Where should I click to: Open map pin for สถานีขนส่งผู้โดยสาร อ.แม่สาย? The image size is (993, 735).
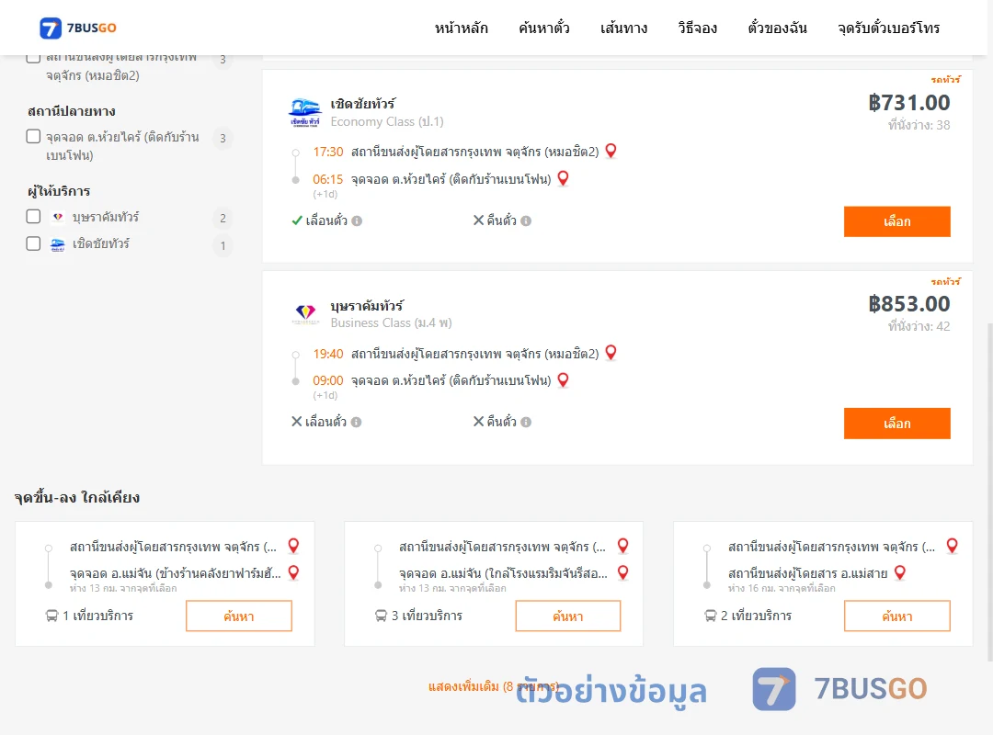point(900,573)
